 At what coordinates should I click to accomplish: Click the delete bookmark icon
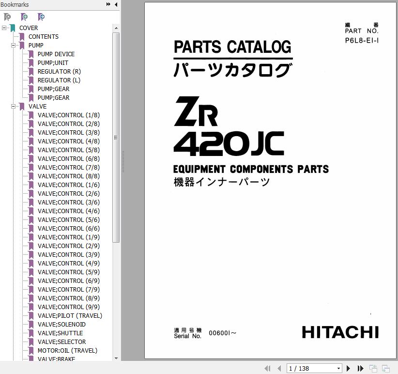click(7, 17)
